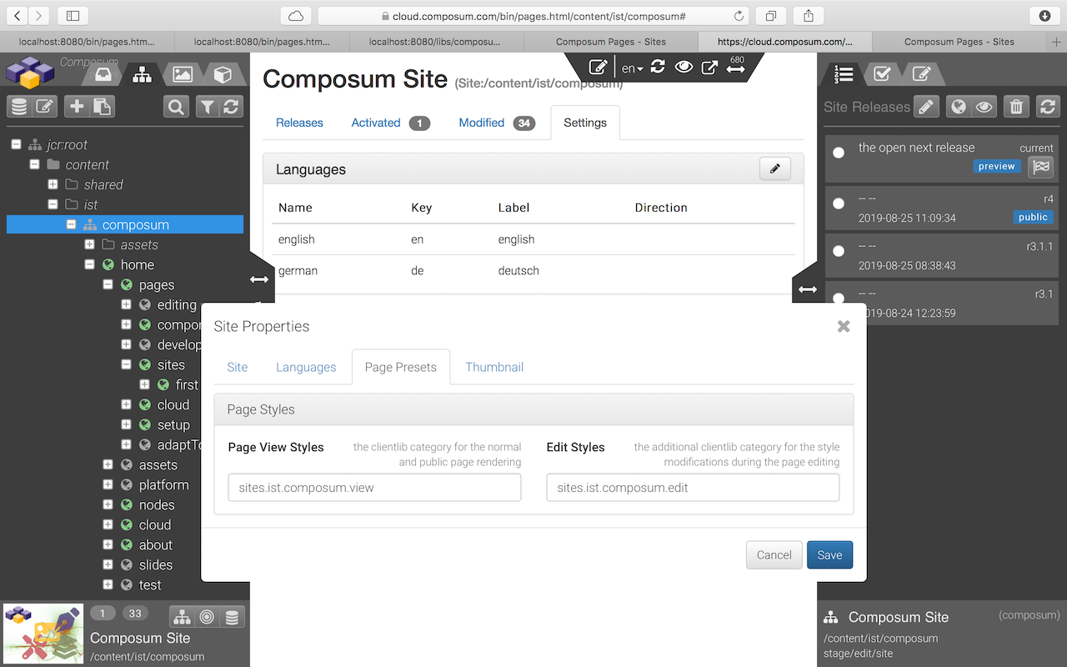
Task: Click the target circles icon in bottom status
Action: (207, 617)
